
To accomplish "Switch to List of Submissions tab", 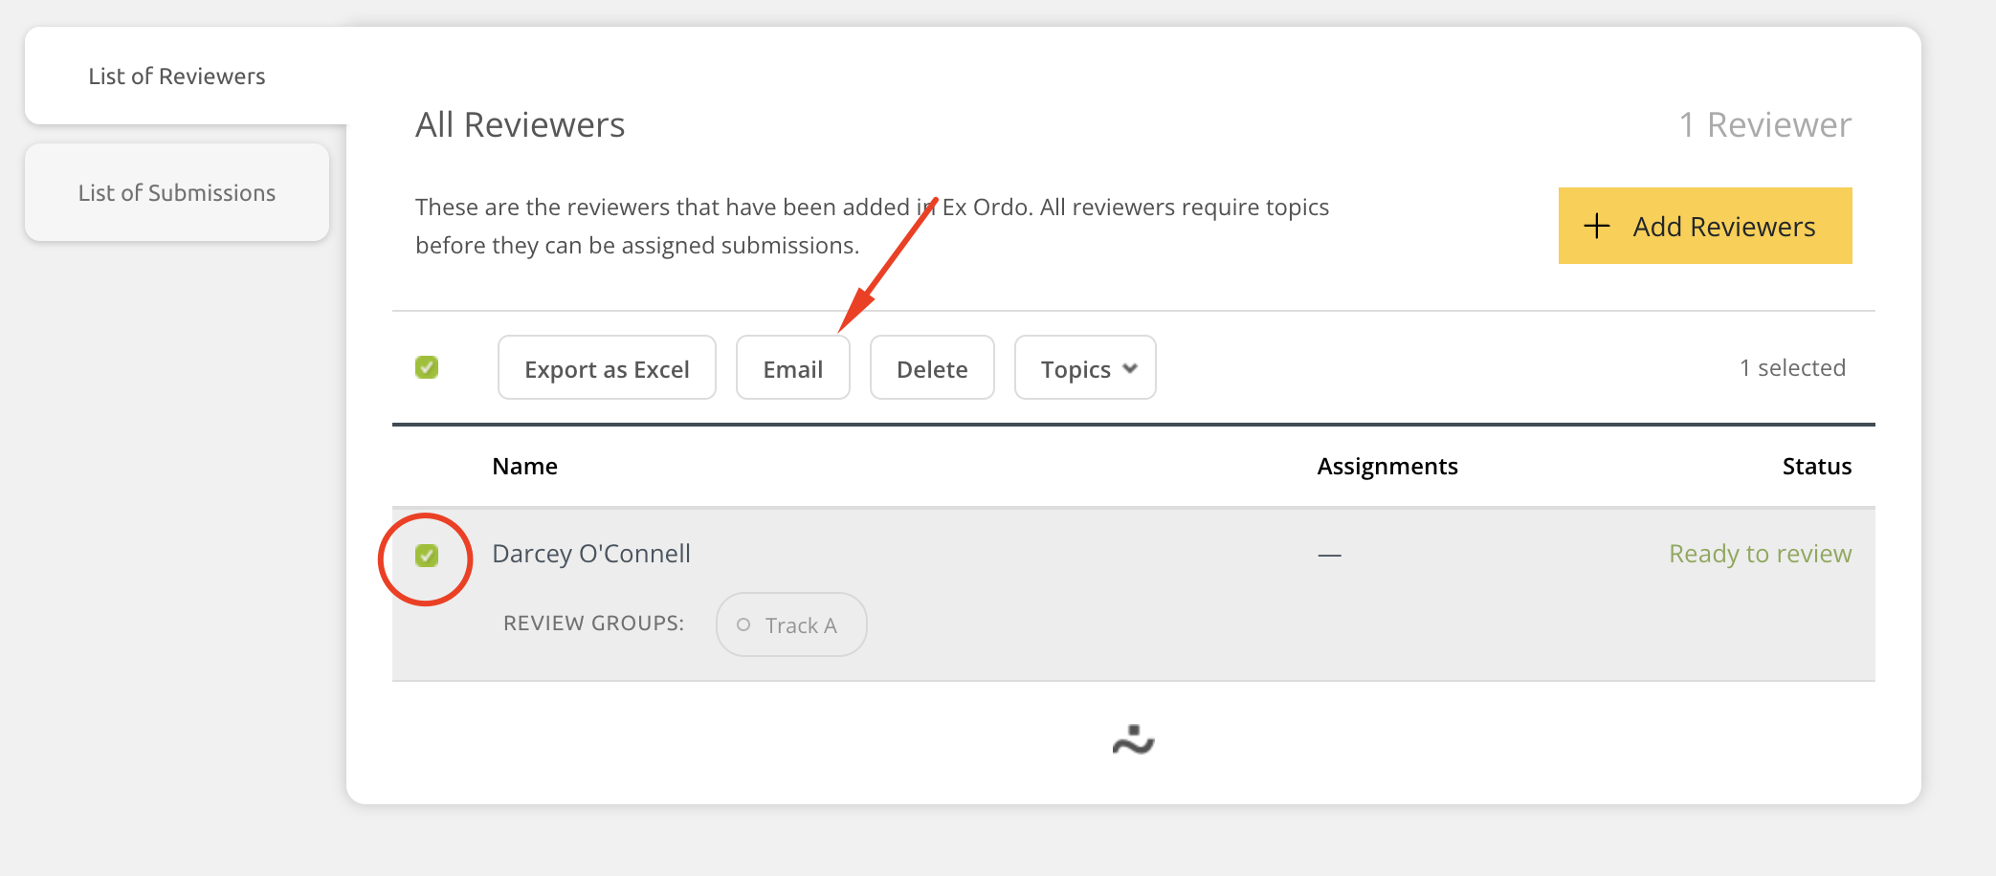I will click(177, 193).
